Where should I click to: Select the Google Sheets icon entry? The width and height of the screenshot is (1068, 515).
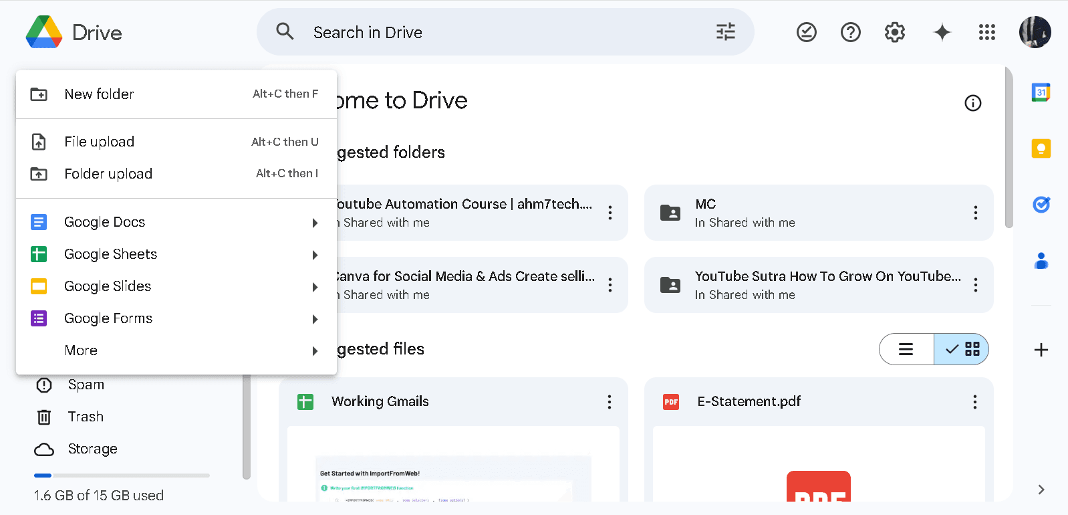(39, 254)
